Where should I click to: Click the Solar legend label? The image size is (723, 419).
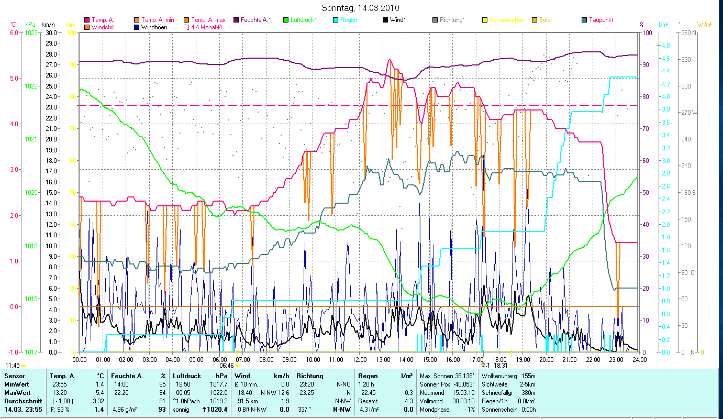546,20
